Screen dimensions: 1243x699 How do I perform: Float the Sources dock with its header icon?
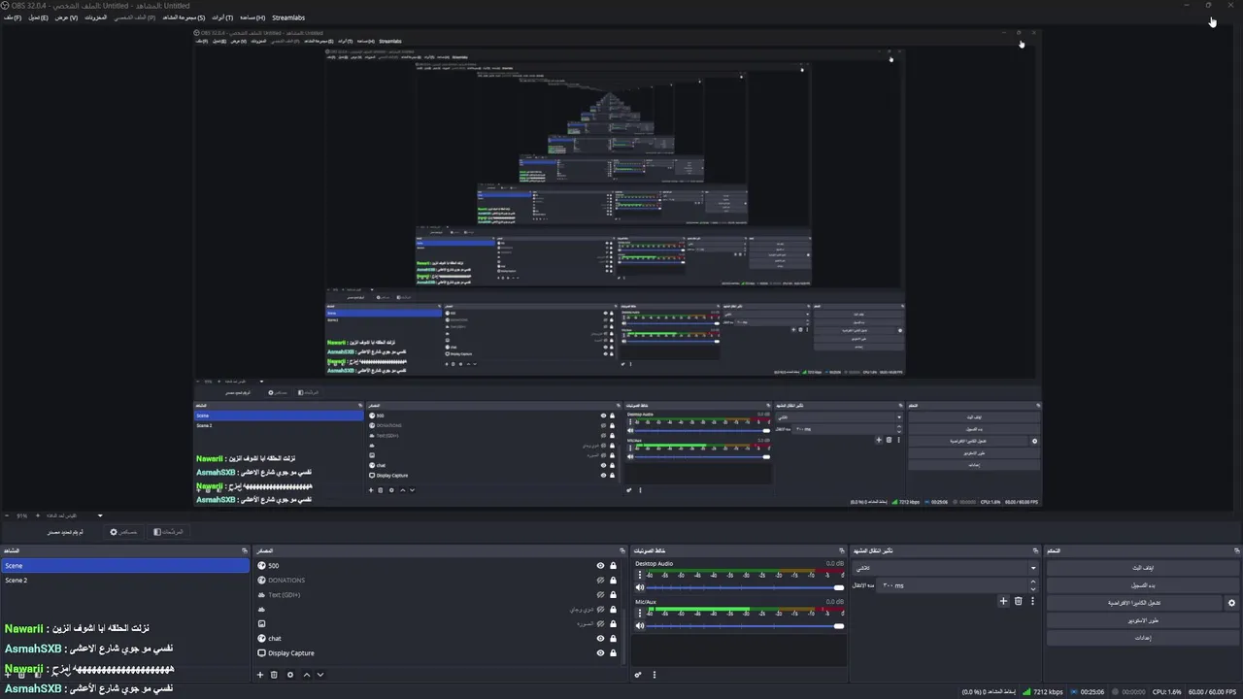(622, 550)
